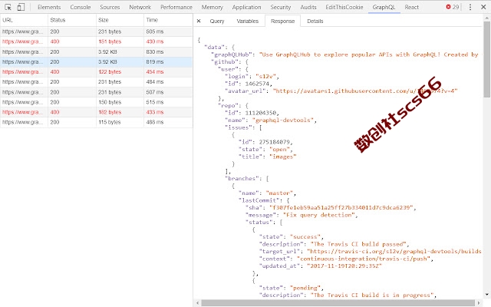Show the Query sub-tab
Image resolution: width=491 pixels, height=307 pixels.
tap(217, 21)
